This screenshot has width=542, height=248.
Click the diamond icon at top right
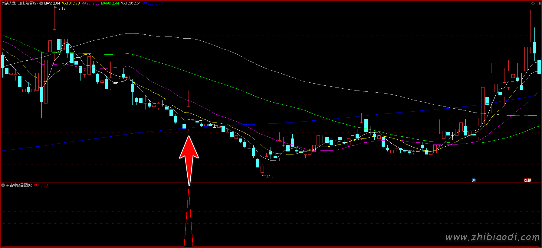pos(533,3)
